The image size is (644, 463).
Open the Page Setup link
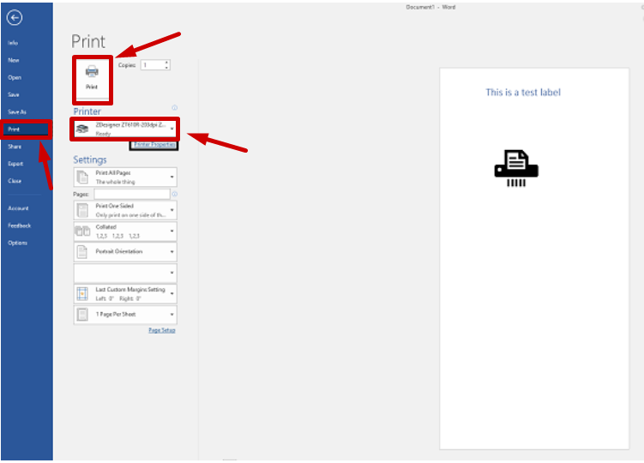point(161,330)
